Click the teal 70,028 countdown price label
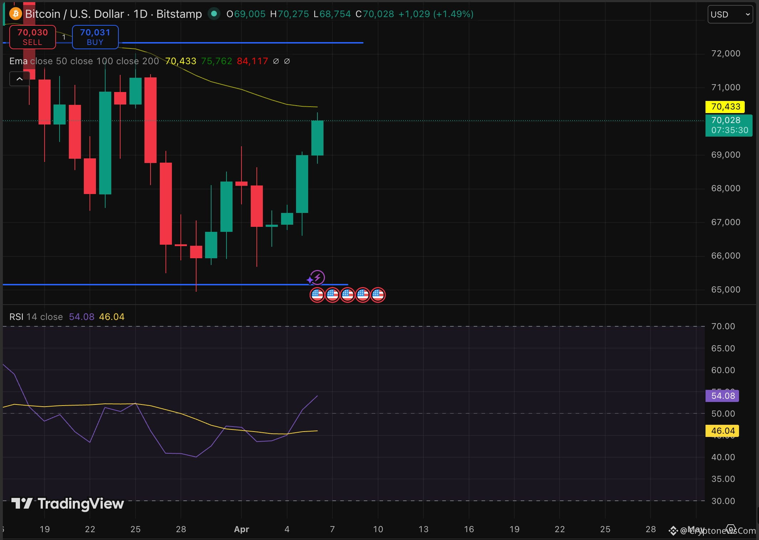This screenshot has width=759, height=540. (729, 125)
